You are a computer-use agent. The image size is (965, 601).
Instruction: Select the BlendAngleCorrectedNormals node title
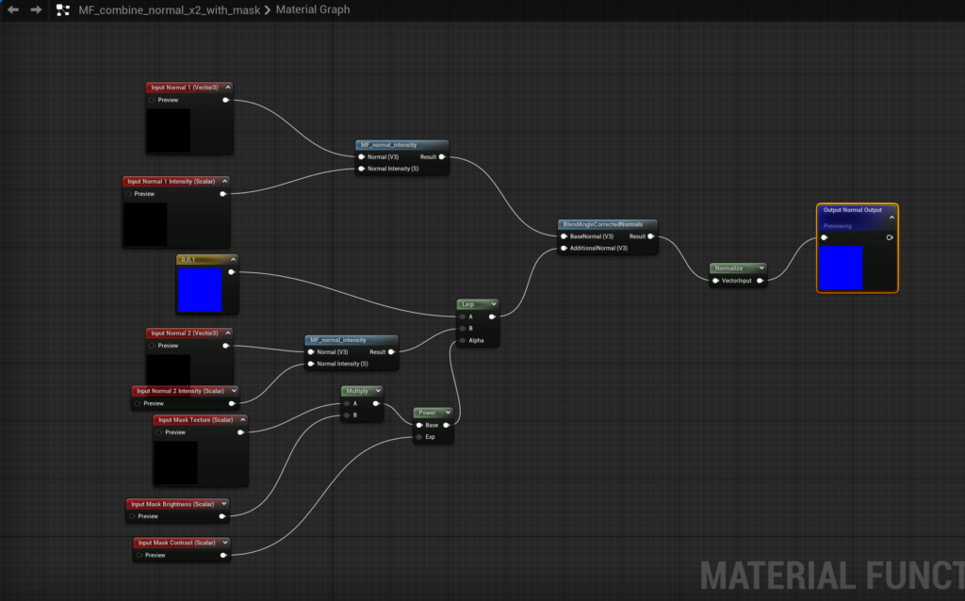(602, 224)
